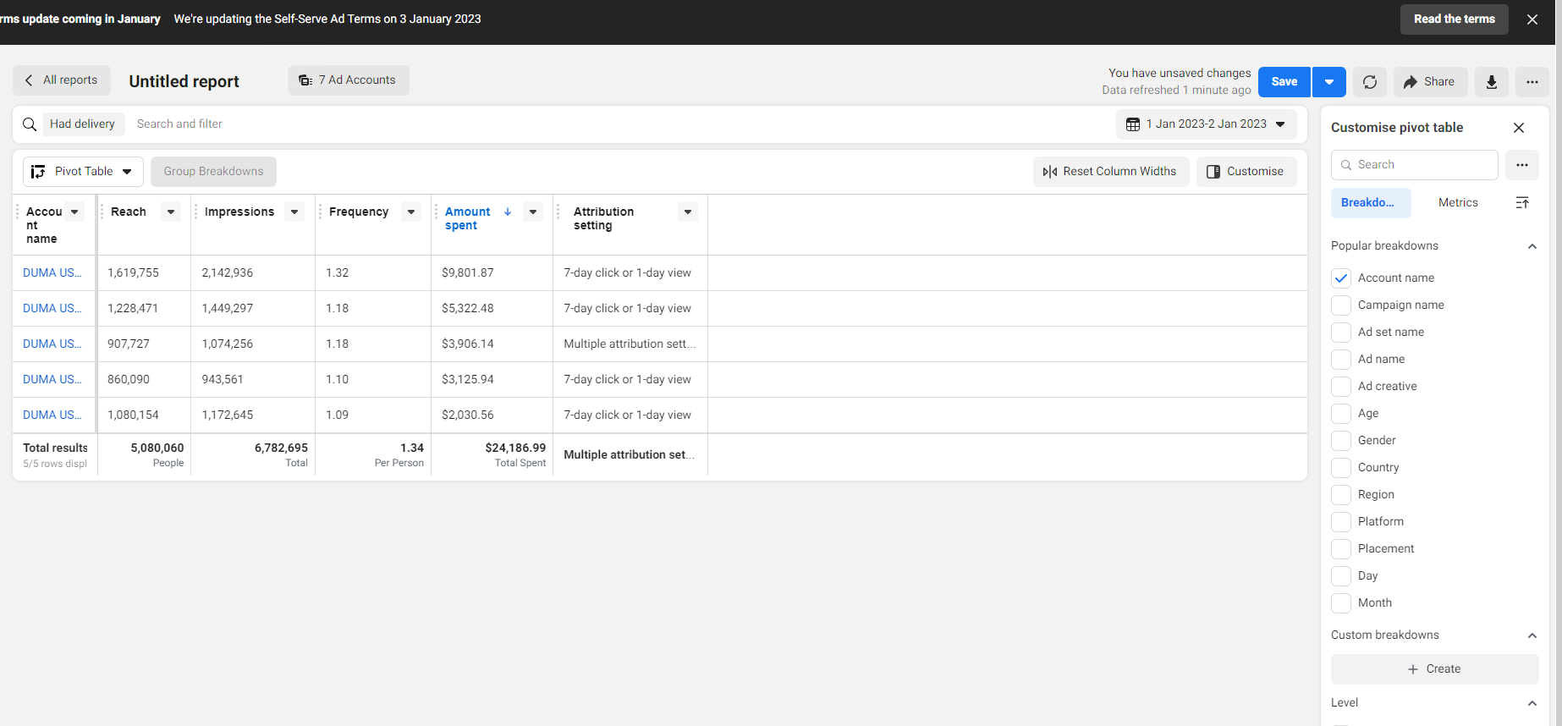Toggle the Placement breakdown checkbox
1562x726 pixels.
(1341, 549)
